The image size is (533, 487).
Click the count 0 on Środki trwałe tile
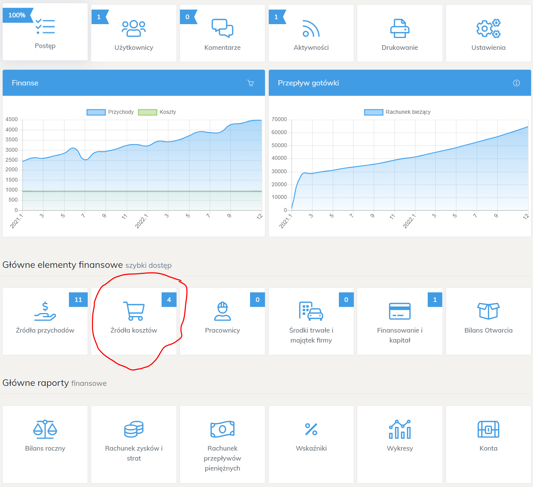tap(346, 300)
